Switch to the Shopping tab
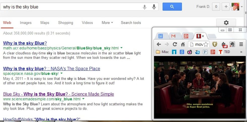The width and height of the screenshot is (247, 122). [66, 23]
